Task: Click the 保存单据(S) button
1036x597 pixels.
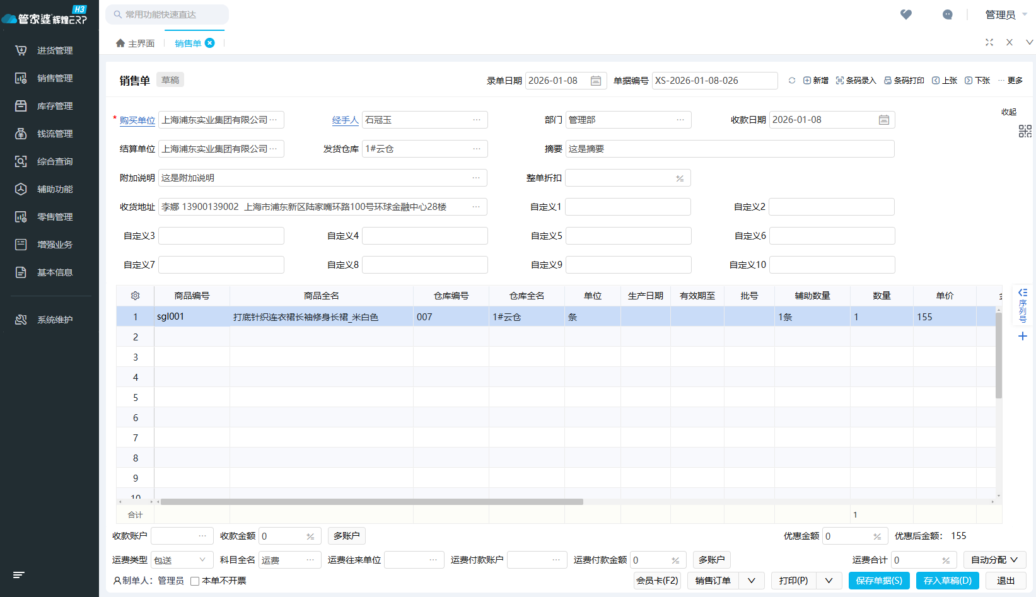Action: pos(879,581)
